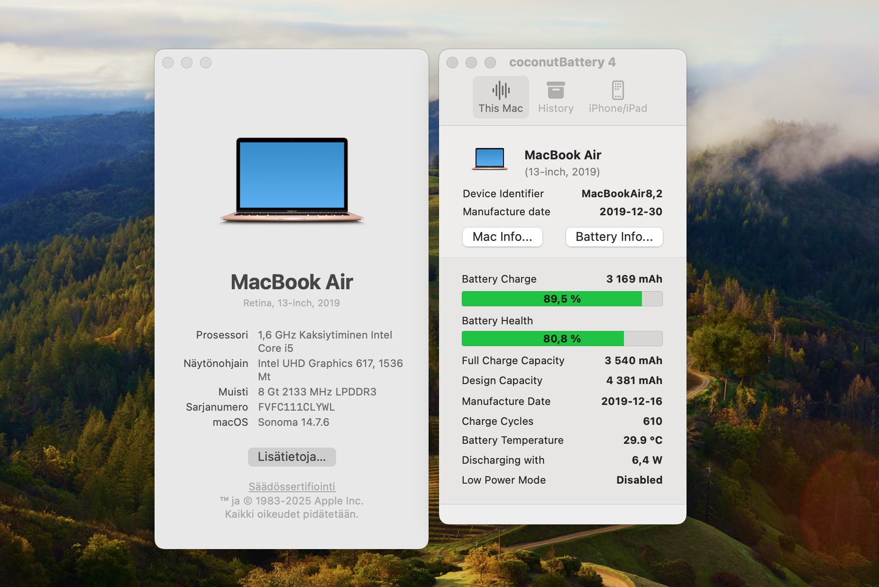Click the Sarjanumero label

[x=217, y=407]
